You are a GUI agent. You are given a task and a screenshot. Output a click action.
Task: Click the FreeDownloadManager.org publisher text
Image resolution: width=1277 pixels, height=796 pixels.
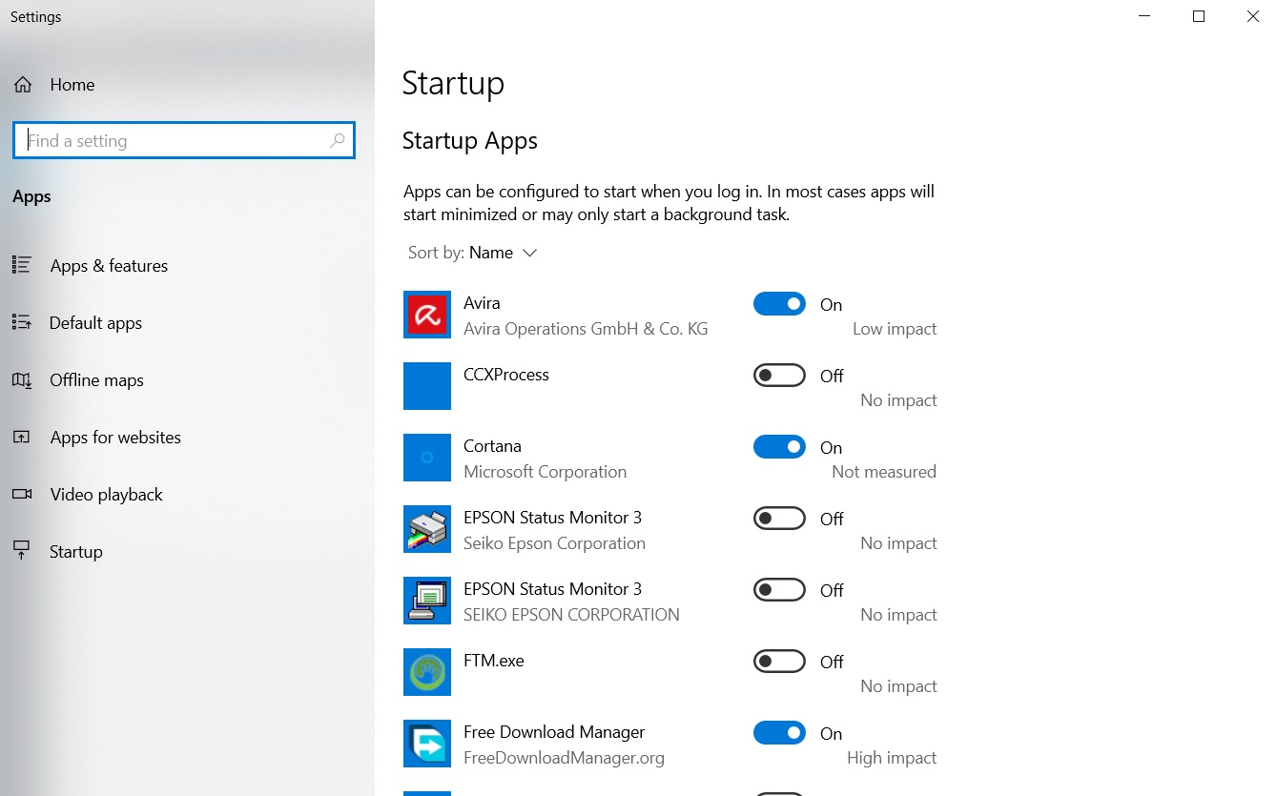(564, 758)
